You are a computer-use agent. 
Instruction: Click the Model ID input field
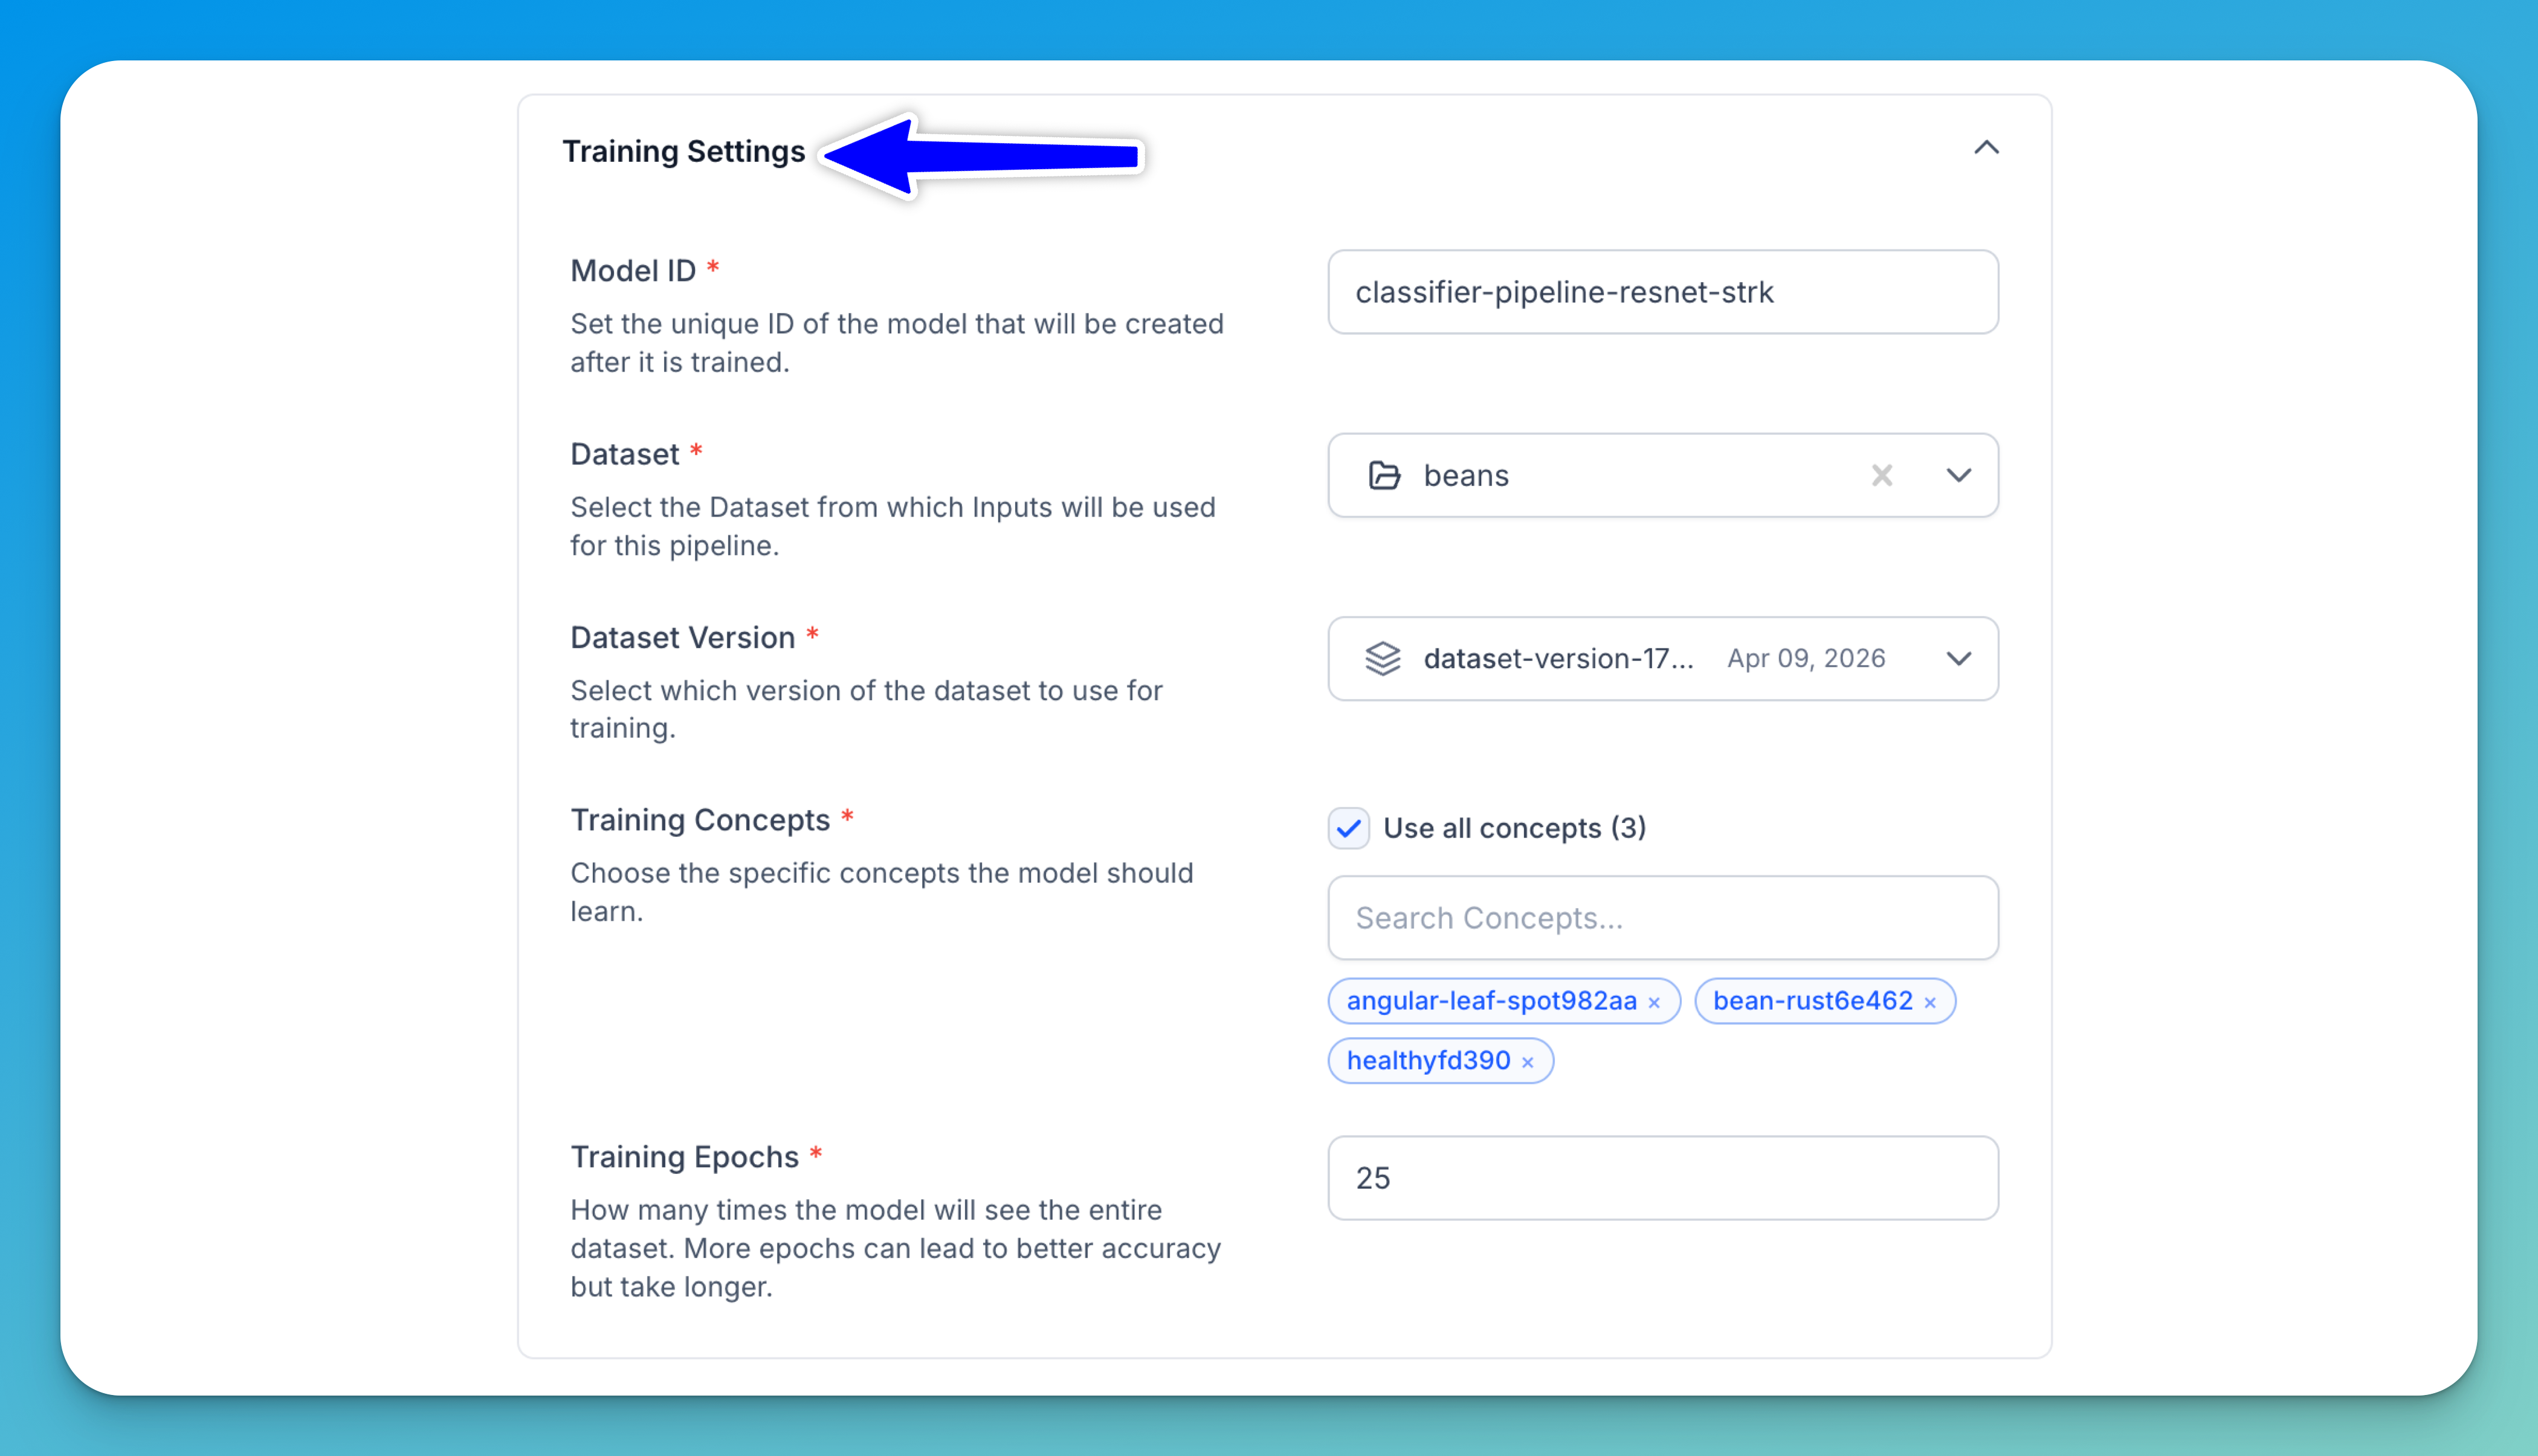coord(1662,292)
